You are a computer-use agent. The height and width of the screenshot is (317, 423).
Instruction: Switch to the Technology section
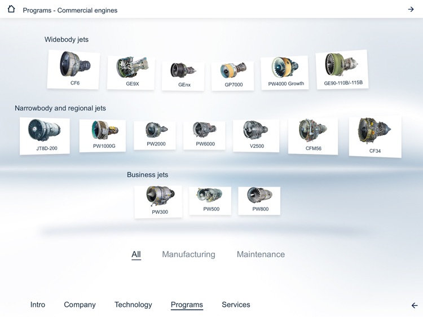133,305
